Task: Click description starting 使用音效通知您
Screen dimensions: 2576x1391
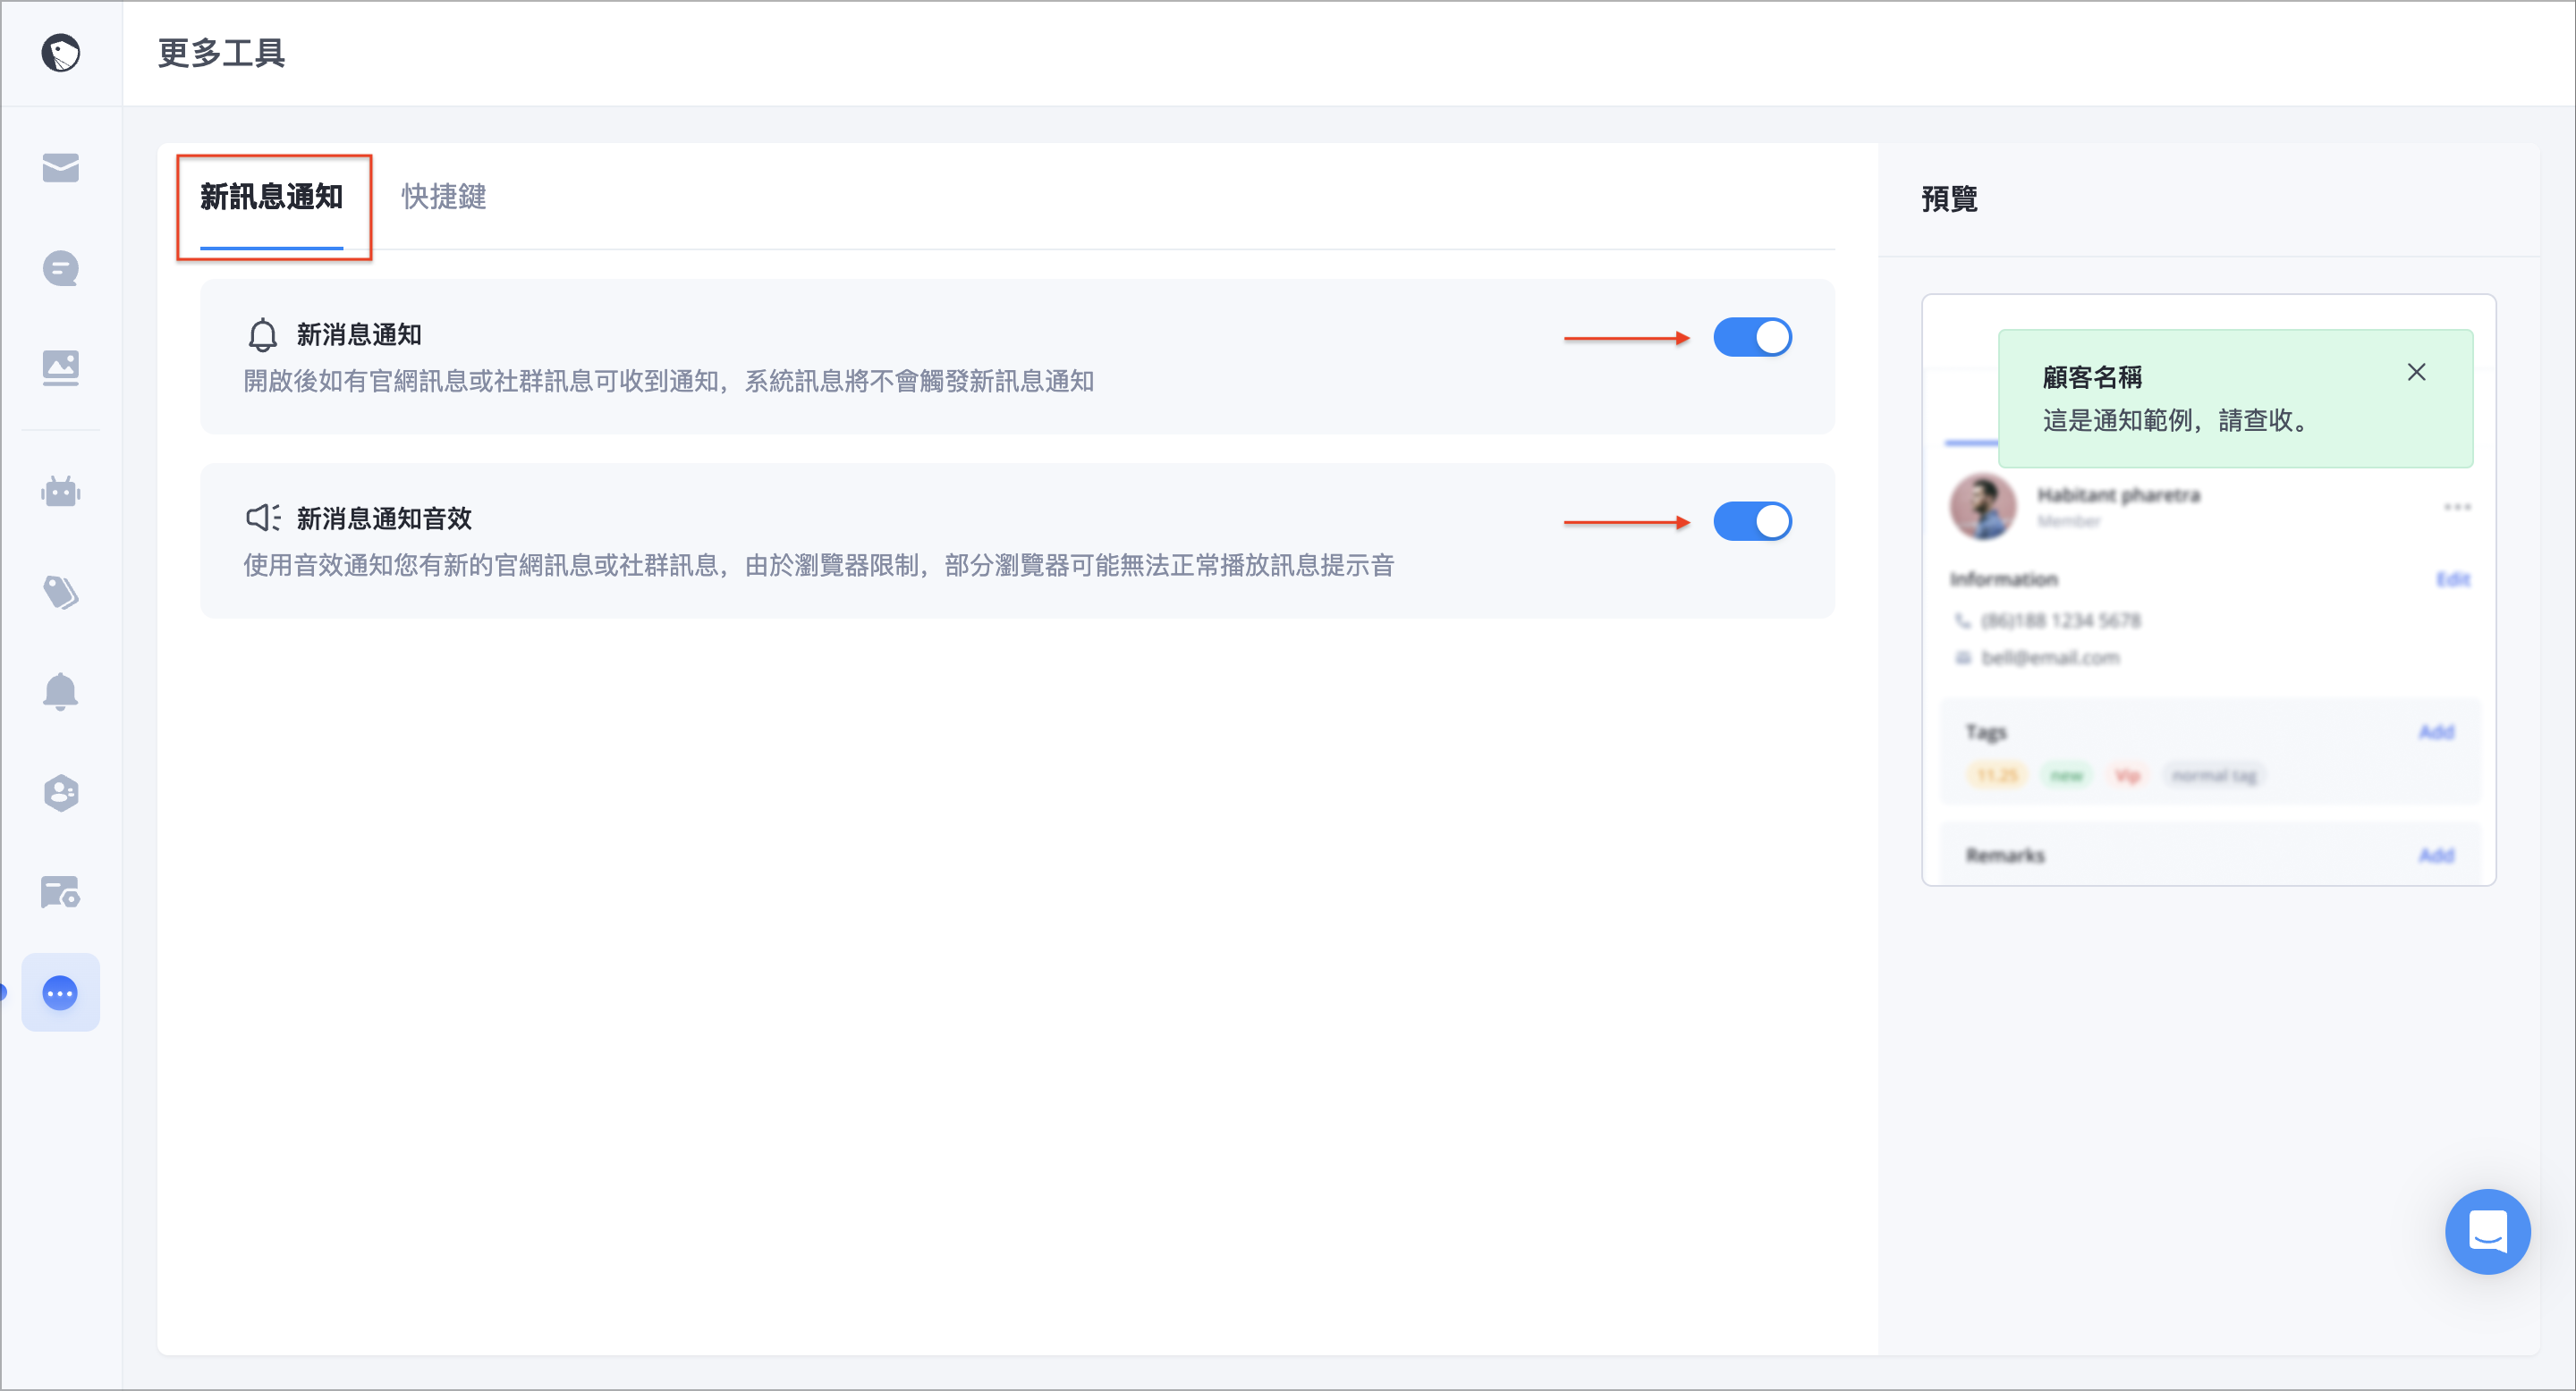Action: 819,566
